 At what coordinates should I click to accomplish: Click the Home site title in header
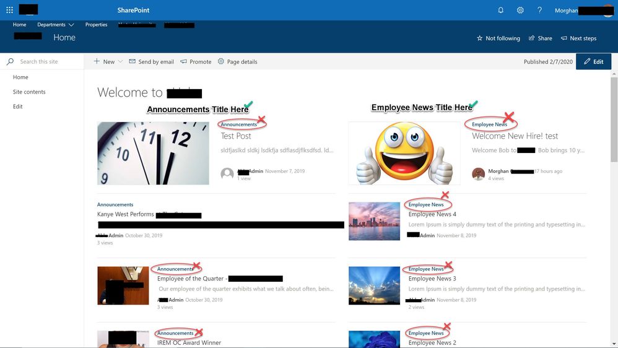click(x=64, y=37)
